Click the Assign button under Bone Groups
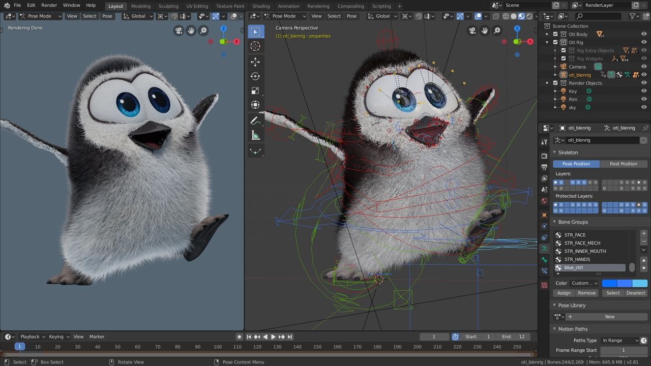 [x=564, y=293]
